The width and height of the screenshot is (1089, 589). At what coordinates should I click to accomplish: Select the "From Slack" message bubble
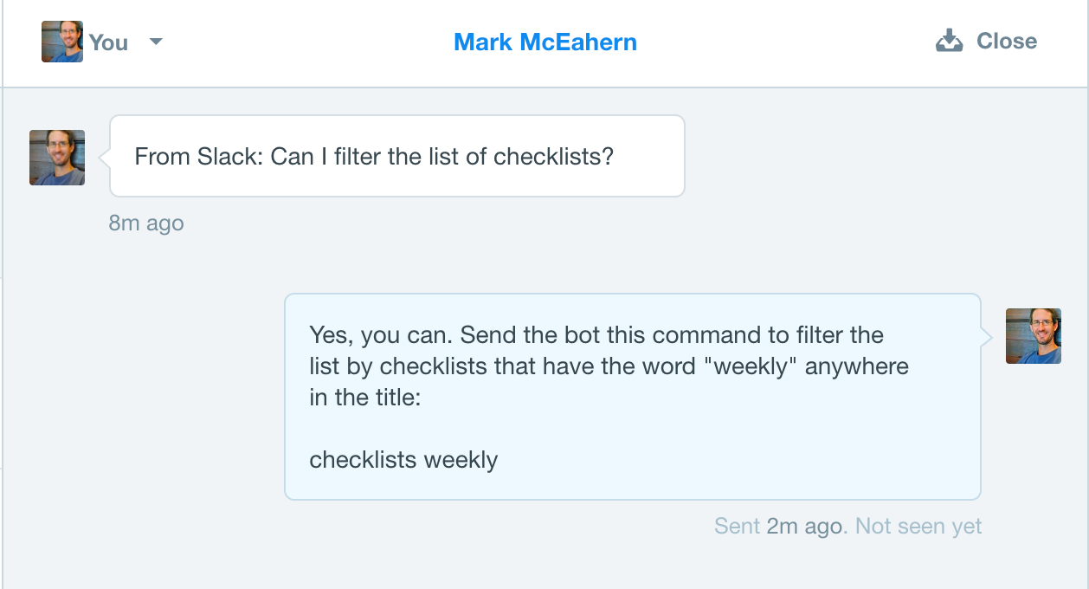[397, 156]
